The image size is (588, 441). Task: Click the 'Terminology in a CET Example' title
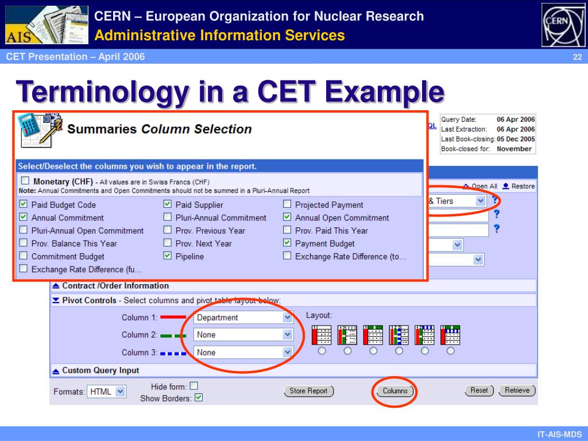click(x=230, y=92)
